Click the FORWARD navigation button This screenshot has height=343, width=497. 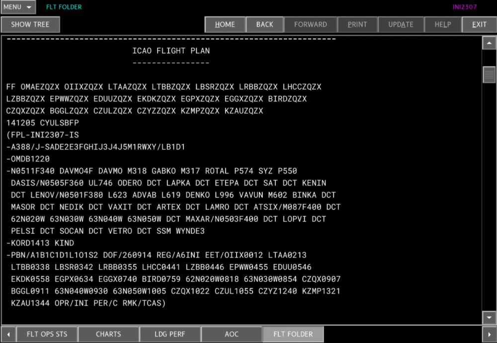(310, 25)
